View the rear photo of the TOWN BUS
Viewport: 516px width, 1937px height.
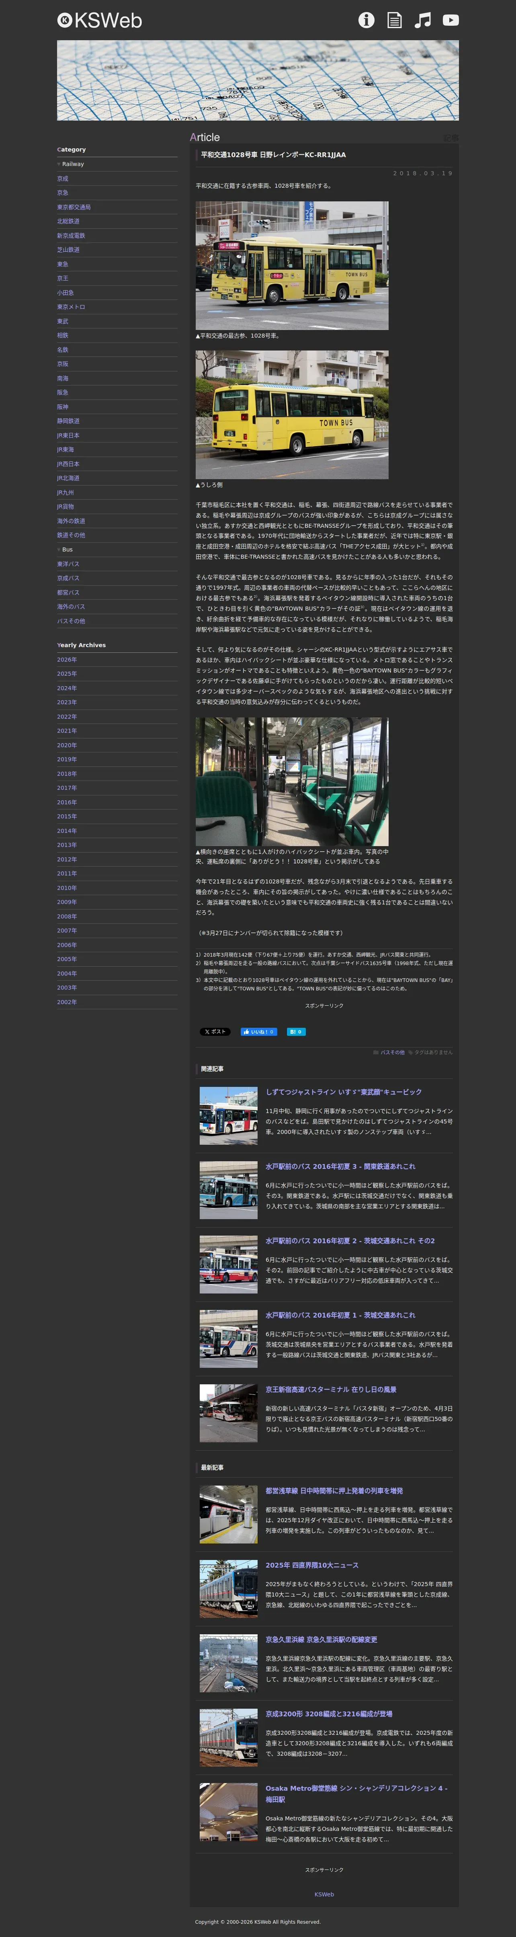coord(292,414)
